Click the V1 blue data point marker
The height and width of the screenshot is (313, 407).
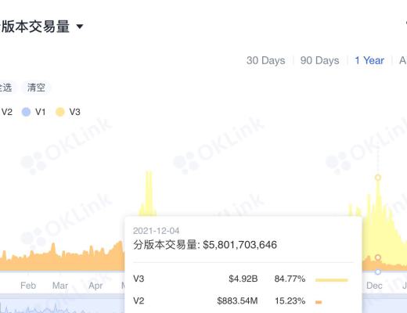point(378,272)
